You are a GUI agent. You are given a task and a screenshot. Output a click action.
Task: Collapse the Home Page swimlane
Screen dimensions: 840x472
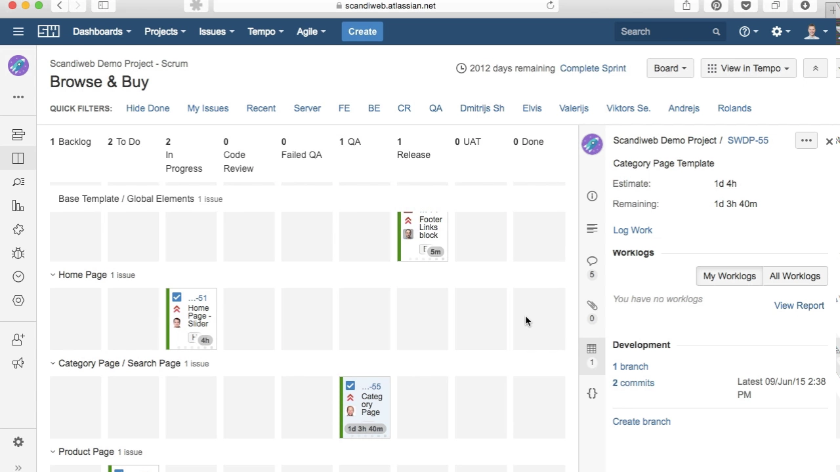pos(53,275)
